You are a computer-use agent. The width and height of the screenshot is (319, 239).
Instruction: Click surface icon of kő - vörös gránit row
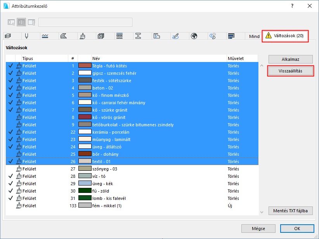[x=19, y=117]
